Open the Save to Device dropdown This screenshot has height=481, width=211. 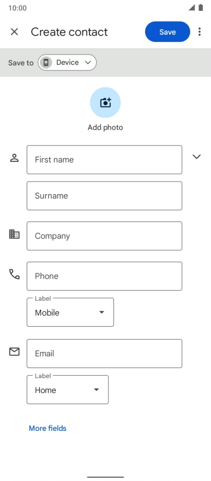pos(67,63)
